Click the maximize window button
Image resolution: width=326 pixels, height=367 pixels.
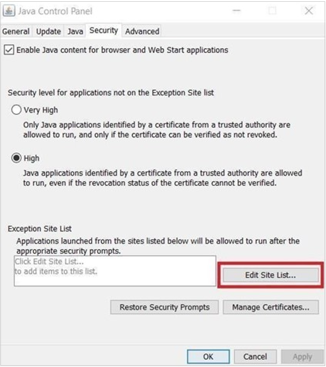click(272, 11)
